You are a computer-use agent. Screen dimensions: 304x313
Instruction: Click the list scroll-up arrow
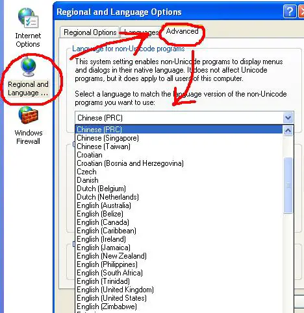coord(288,131)
